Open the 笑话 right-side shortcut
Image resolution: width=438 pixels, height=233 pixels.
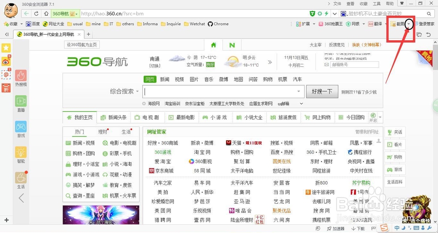click(395, 132)
